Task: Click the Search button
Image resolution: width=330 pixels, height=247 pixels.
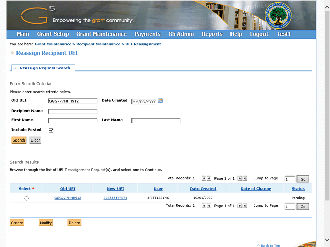Action: tap(19, 140)
